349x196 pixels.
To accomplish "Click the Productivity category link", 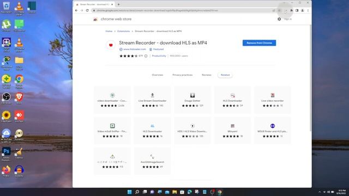I will tap(159, 56).
